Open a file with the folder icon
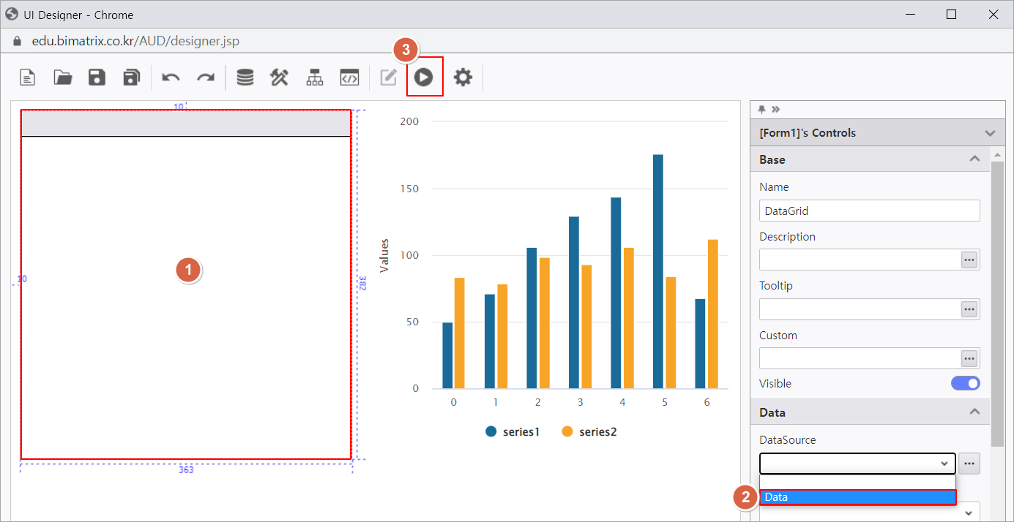 pyautogui.click(x=63, y=77)
